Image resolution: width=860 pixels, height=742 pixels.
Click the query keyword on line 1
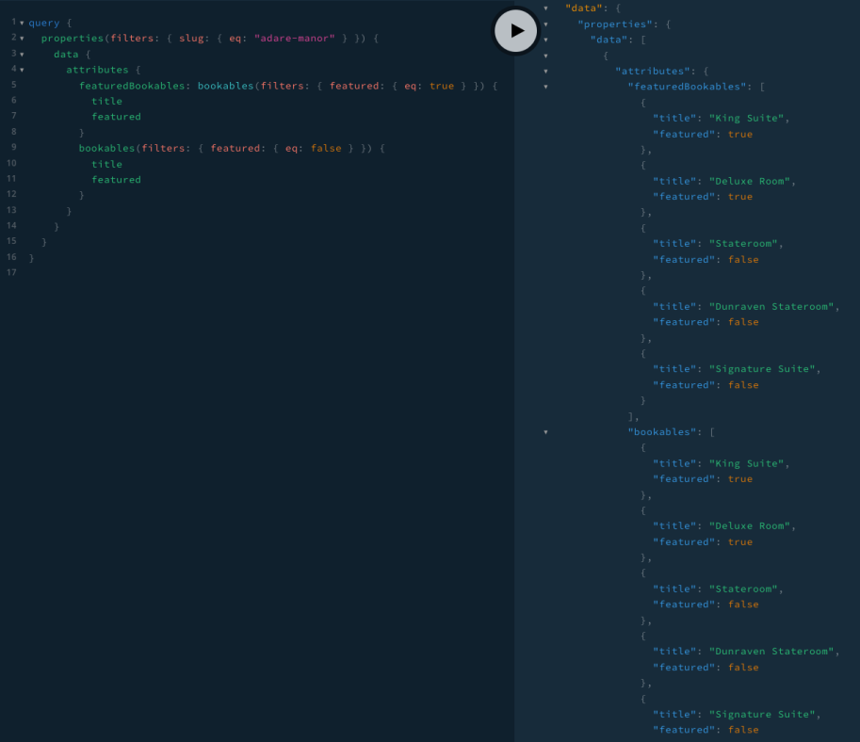pos(43,22)
